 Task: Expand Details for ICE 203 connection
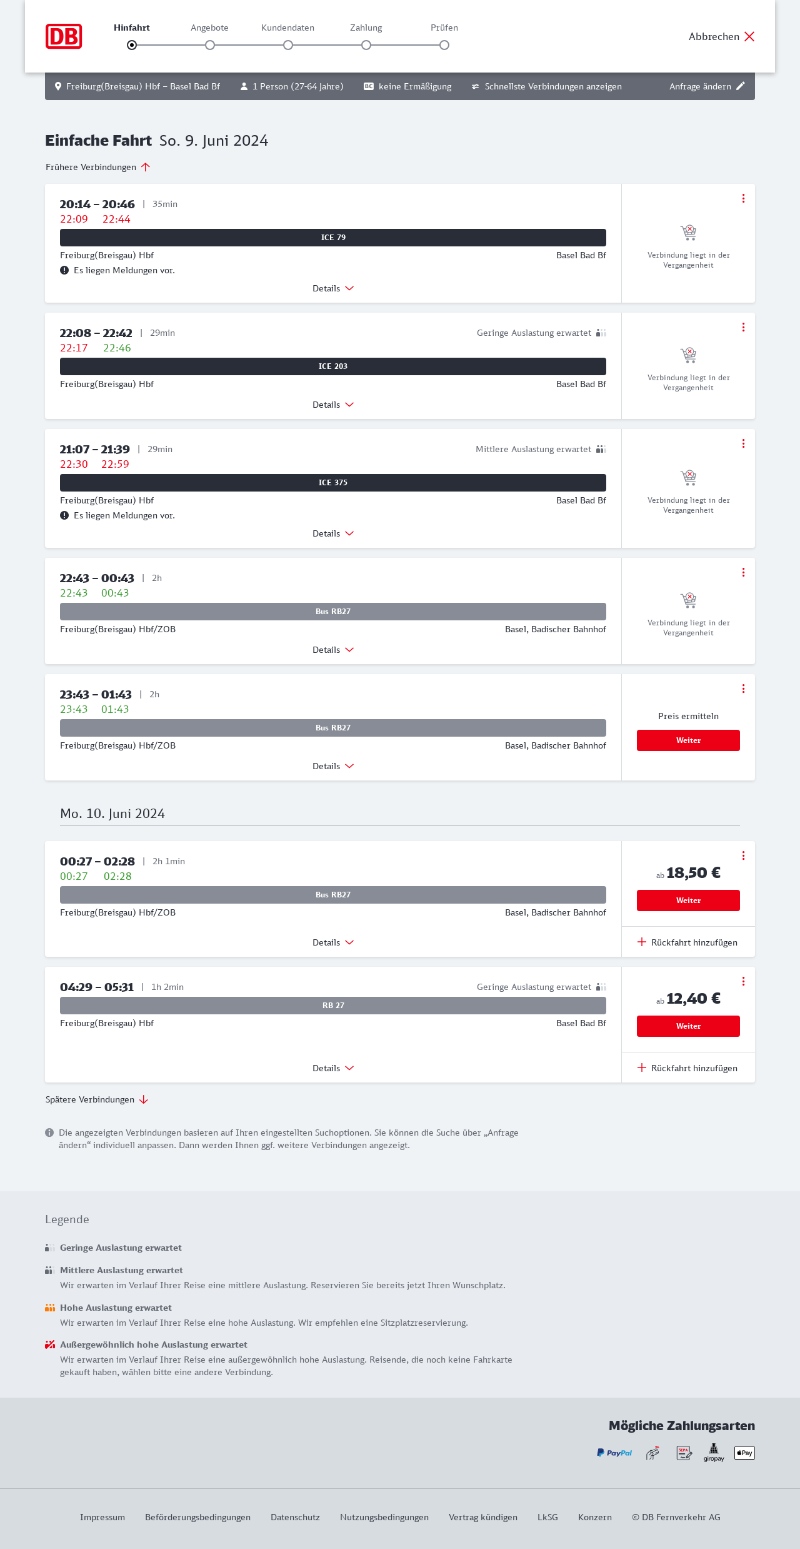(x=333, y=405)
